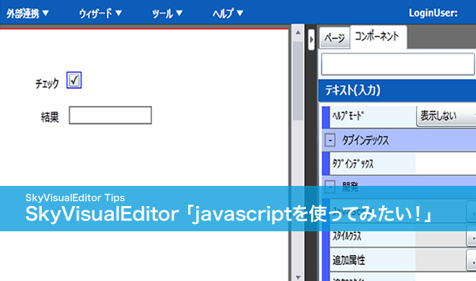The height and width of the screenshot is (281, 476).
Task: Open the 外部連携 menu
Action: 27,14
